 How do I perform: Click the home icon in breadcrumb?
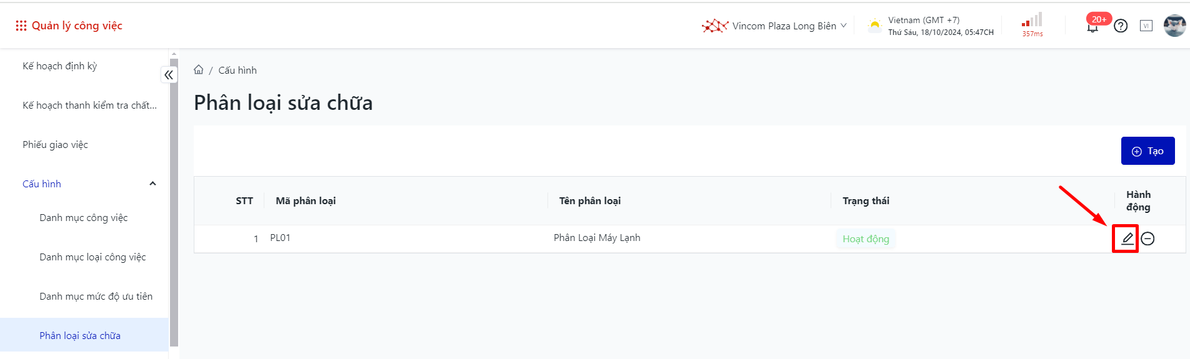coord(199,70)
